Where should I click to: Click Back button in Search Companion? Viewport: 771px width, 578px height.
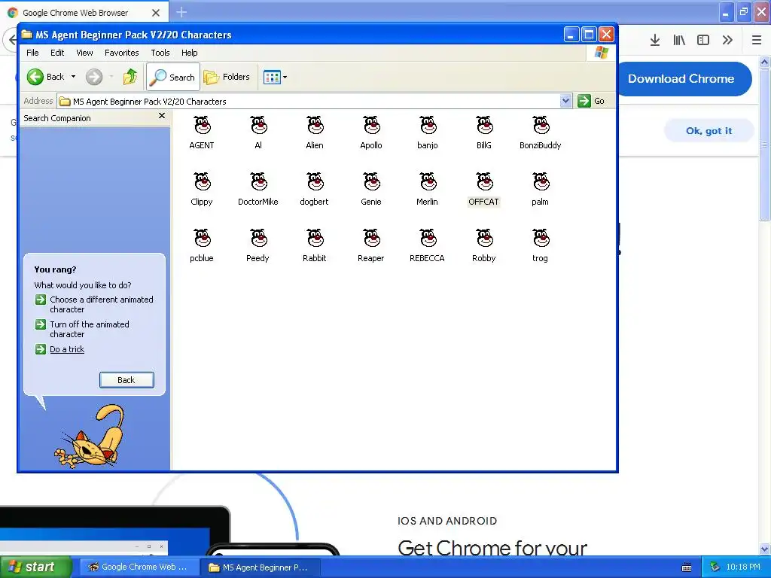tap(126, 380)
